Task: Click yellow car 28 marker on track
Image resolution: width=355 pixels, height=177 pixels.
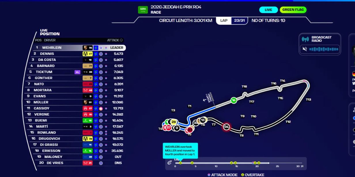Action: [x=173, y=122]
